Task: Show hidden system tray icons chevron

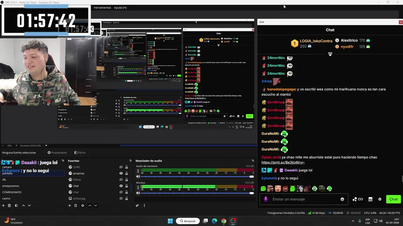Action: click(x=353, y=221)
